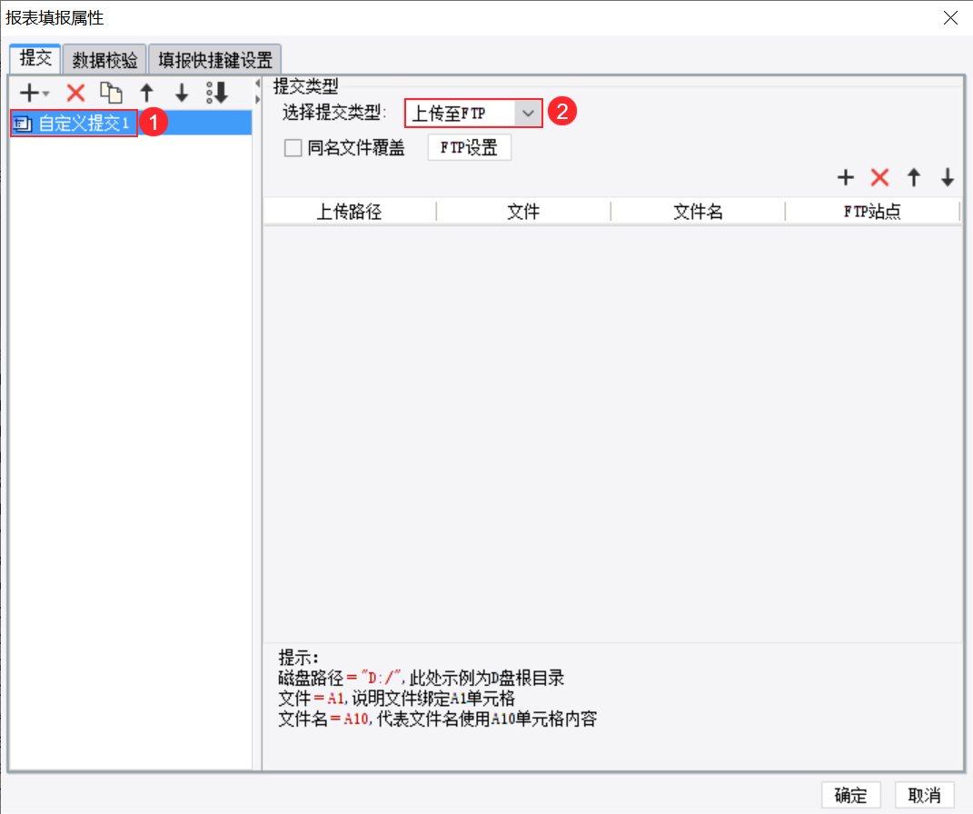
Task: Delete selected submit item with red X
Action: [75, 93]
